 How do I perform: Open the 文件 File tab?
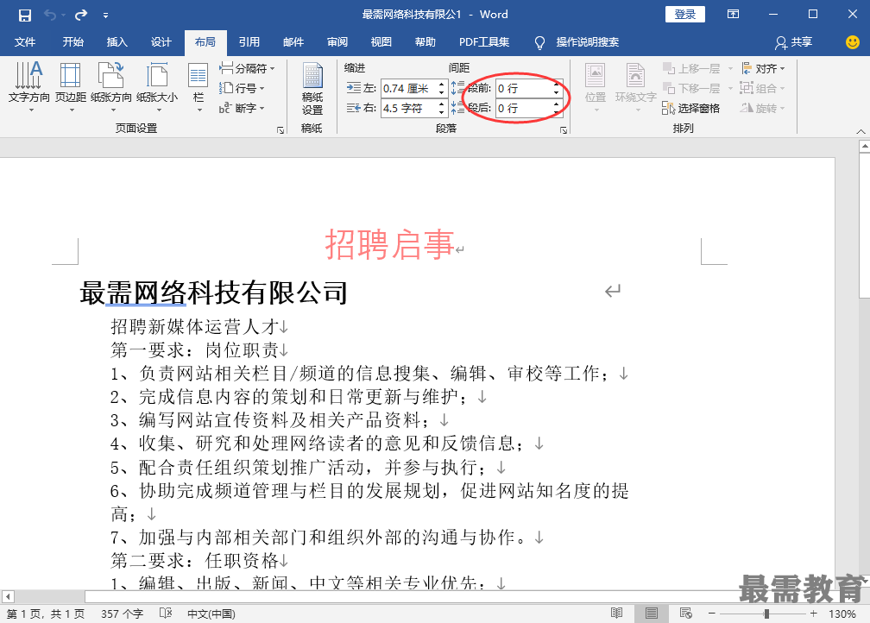point(25,42)
